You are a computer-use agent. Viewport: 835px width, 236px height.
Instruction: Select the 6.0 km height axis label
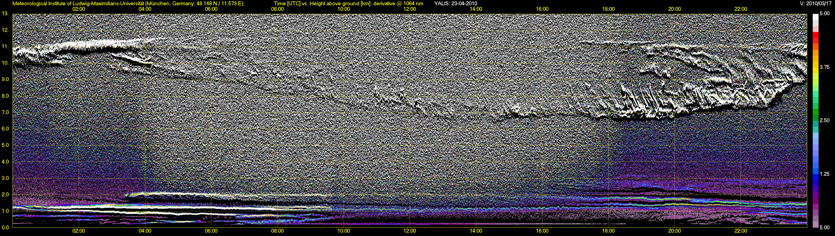(x=5, y=129)
